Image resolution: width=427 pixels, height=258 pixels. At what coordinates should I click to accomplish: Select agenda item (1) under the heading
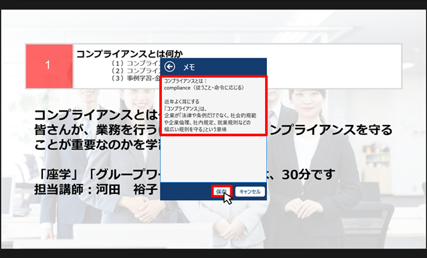point(136,63)
